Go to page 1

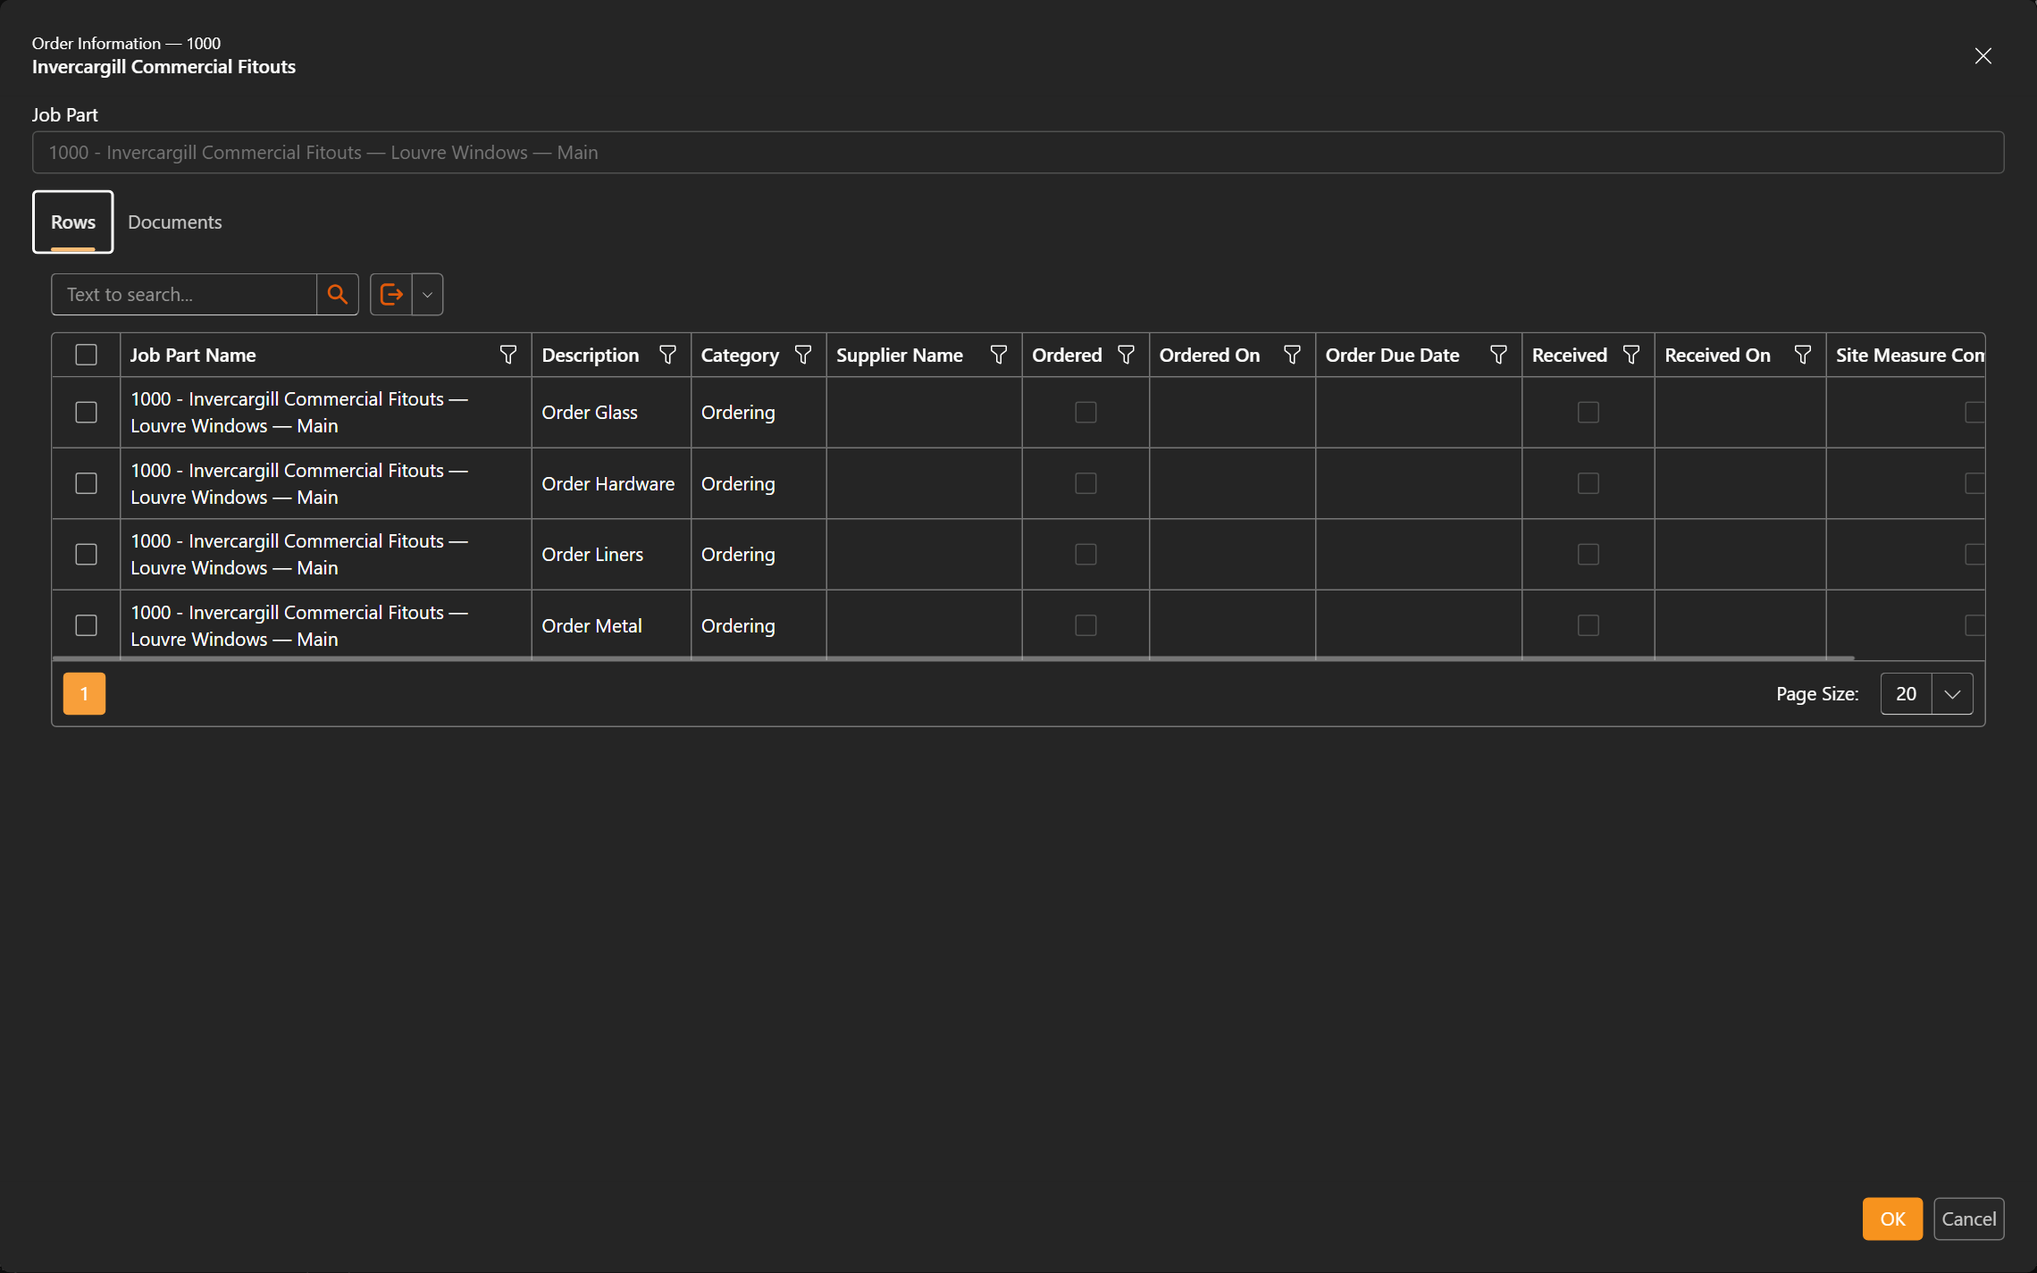click(84, 694)
